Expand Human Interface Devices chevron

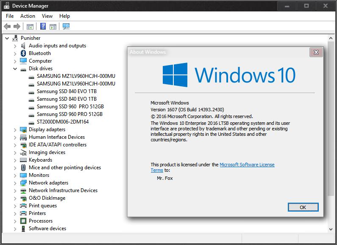coord(15,137)
